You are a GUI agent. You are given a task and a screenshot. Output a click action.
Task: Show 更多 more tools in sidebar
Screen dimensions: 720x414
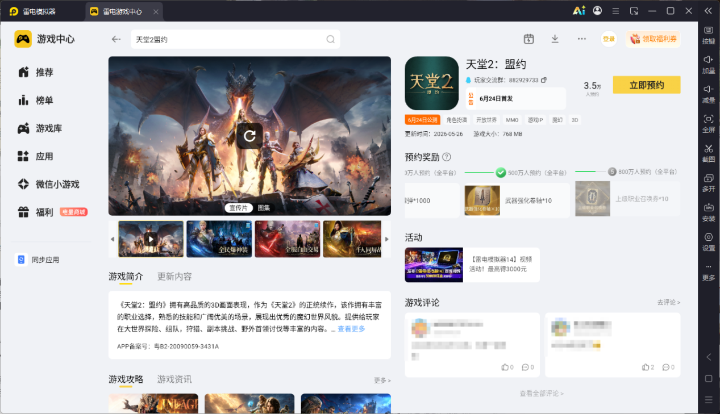click(709, 272)
